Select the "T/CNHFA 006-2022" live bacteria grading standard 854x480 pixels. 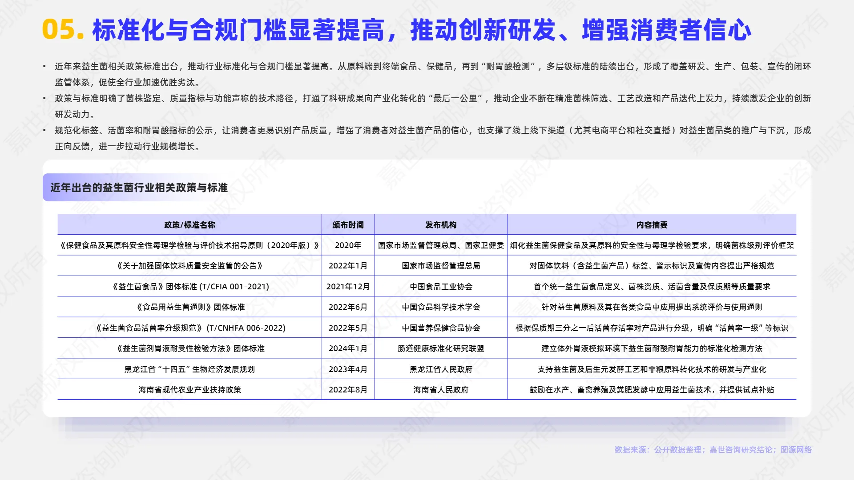click(191, 327)
